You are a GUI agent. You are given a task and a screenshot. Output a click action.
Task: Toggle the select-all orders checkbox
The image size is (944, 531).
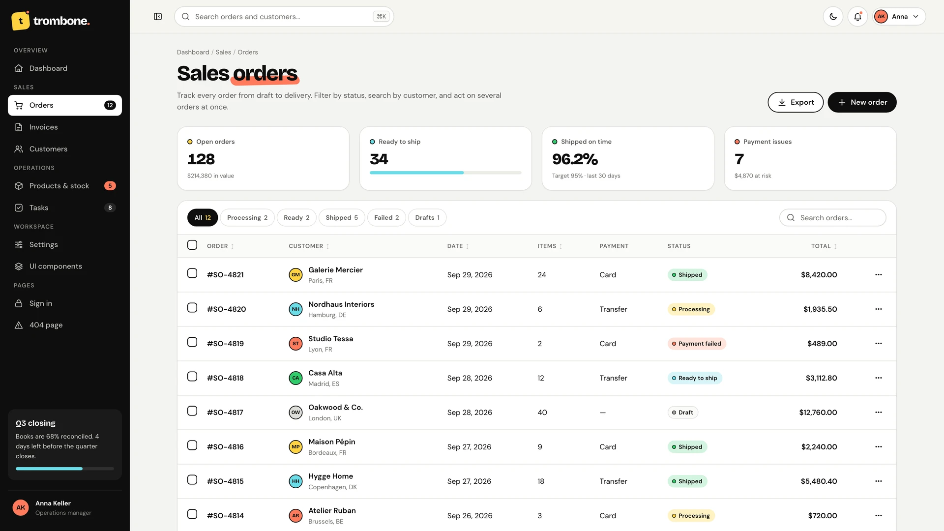(x=192, y=245)
